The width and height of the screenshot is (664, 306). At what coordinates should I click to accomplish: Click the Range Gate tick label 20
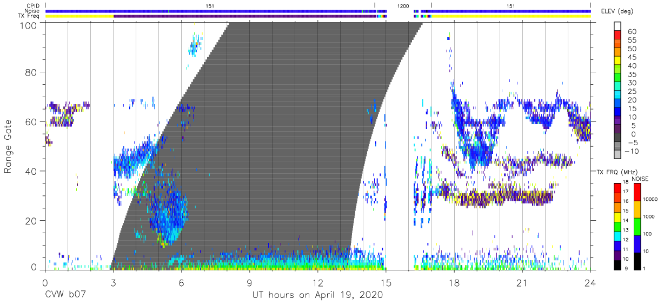point(32,221)
